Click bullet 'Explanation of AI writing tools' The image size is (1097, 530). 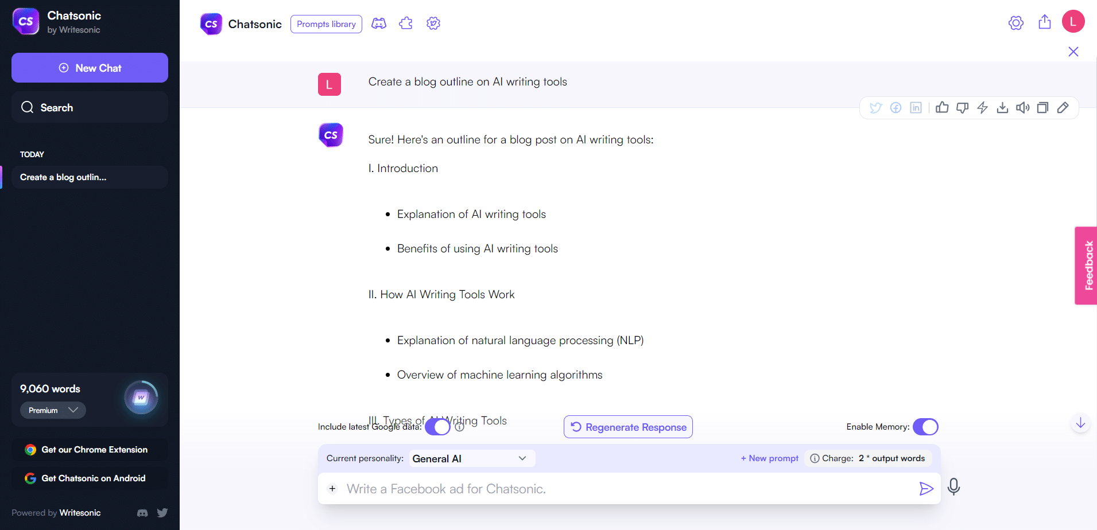point(471,214)
